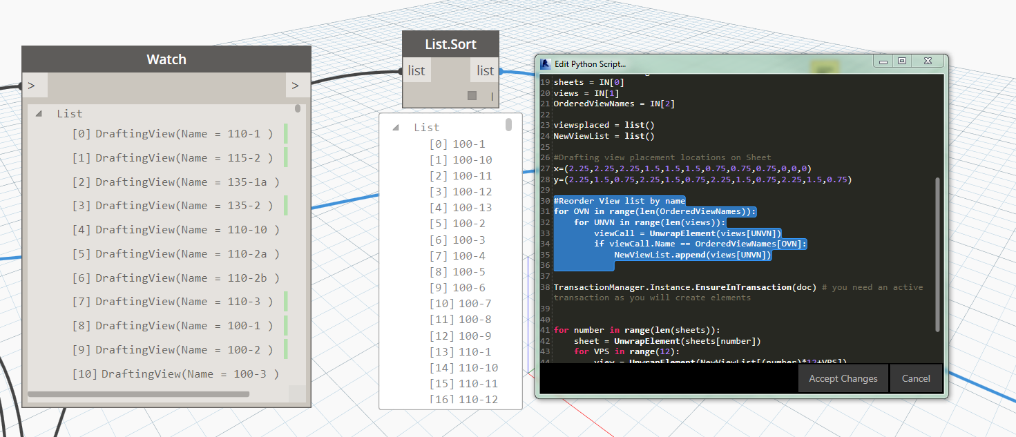The height and width of the screenshot is (437, 1016).
Task: Click the resize grip at Watch node corner
Action: pyautogui.click(x=297, y=394)
